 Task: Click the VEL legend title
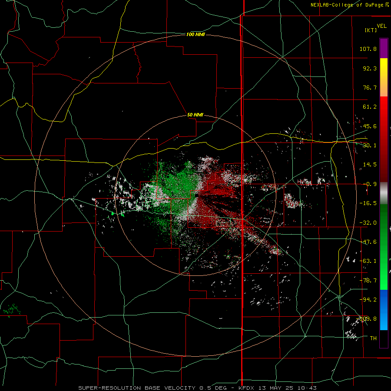click(x=381, y=26)
